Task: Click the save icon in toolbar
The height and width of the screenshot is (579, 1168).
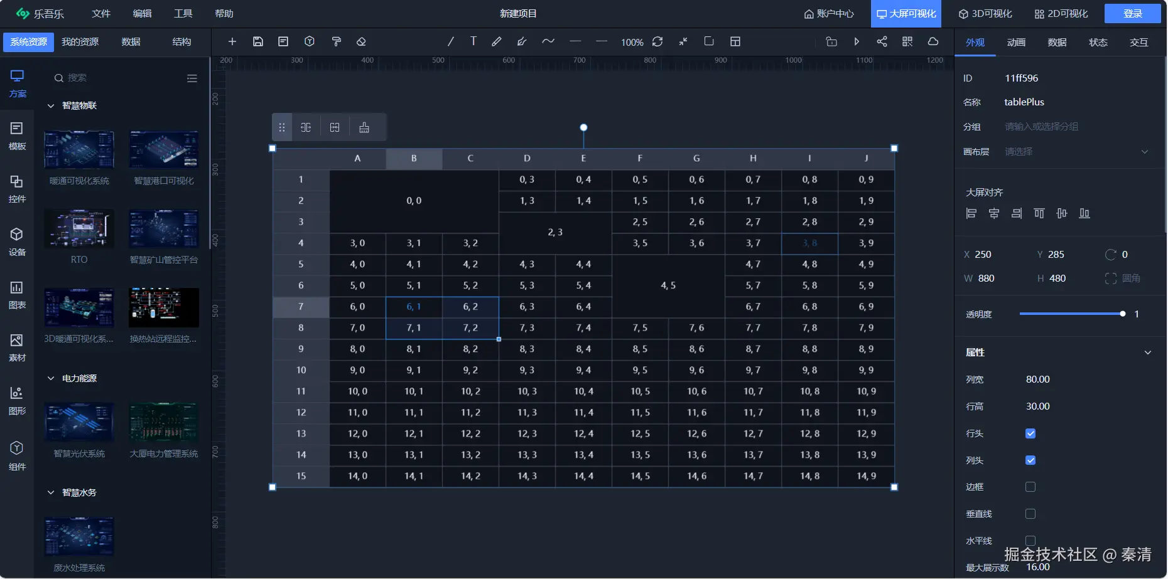Action: [x=257, y=41]
